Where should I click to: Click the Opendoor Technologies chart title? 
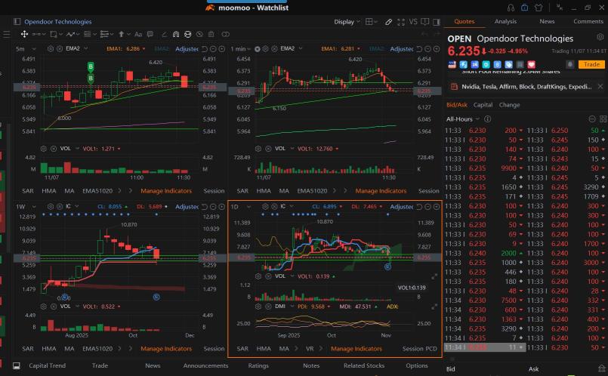click(57, 22)
